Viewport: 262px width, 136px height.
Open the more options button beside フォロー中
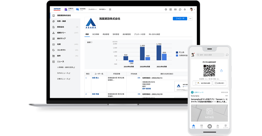pos(190,19)
